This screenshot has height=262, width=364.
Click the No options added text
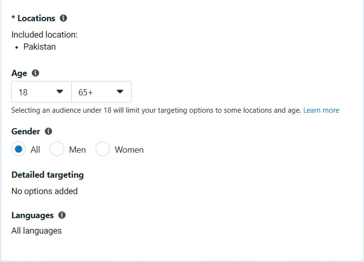coord(44,191)
